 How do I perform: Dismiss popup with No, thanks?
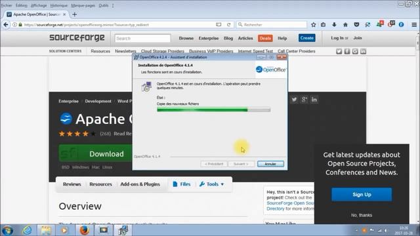click(x=362, y=215)
